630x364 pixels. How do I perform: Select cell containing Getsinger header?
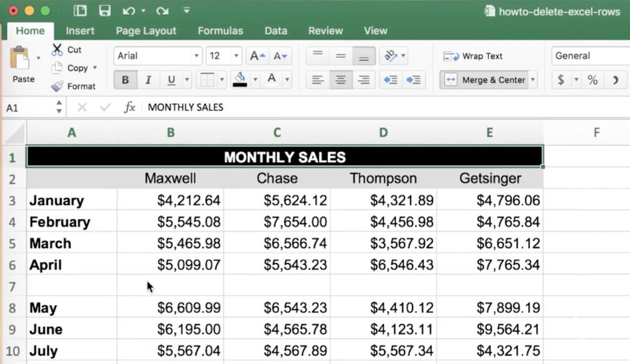click(x=490, y=179)
